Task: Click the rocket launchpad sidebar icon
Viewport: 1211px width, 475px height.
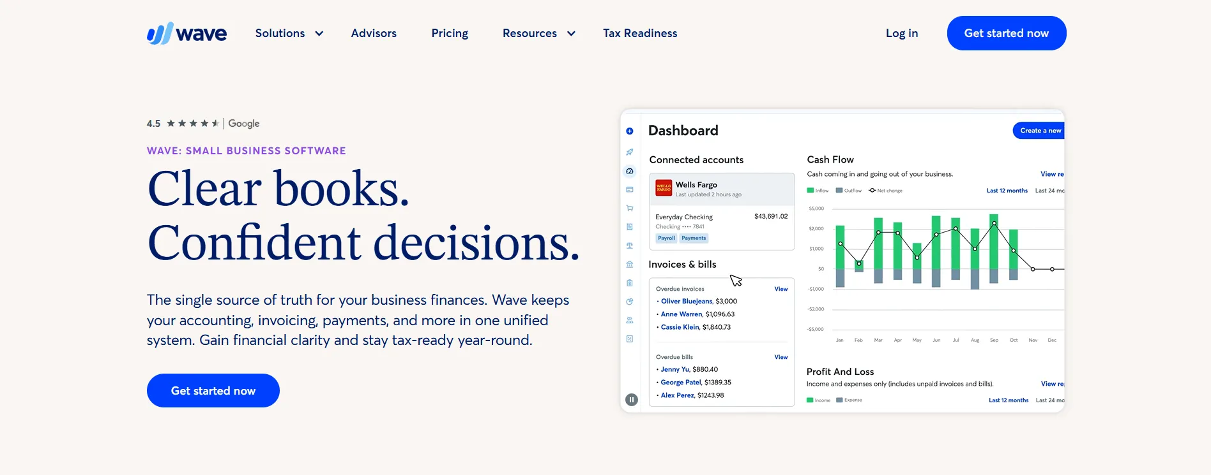Action: pos(630,152)
